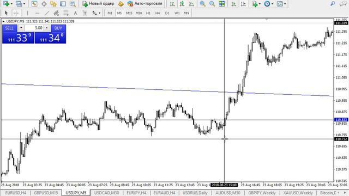The height and width of the screenshot is (196, 349).
Task: Click the search magnifier icon
Action: 333,4
